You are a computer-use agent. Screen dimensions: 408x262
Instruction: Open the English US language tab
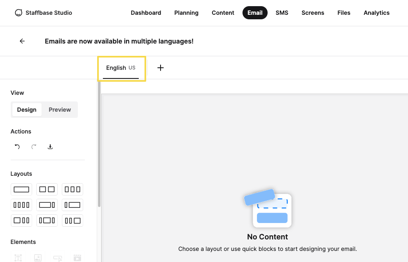click(121, 68)
